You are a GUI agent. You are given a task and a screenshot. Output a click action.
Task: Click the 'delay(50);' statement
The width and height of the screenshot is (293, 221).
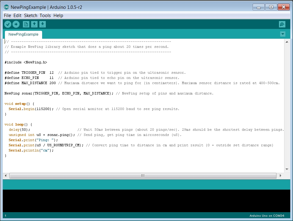pyautogui.click(x=20, y=130)
